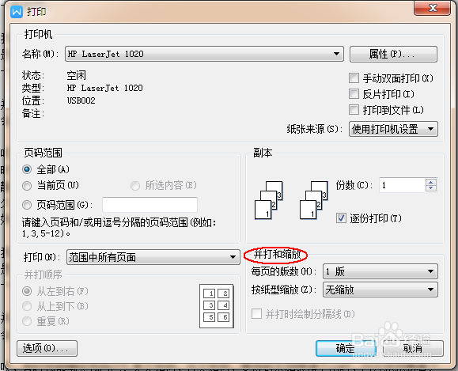Select the 当前页 radio button
The image size is (458, 371).
pyautogui.click(x=27, y=185)
